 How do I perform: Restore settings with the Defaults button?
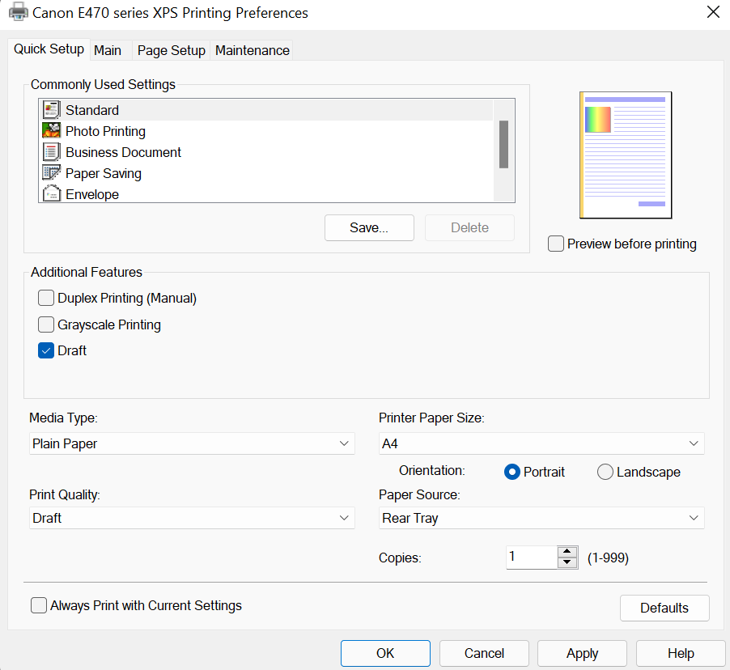664,608
